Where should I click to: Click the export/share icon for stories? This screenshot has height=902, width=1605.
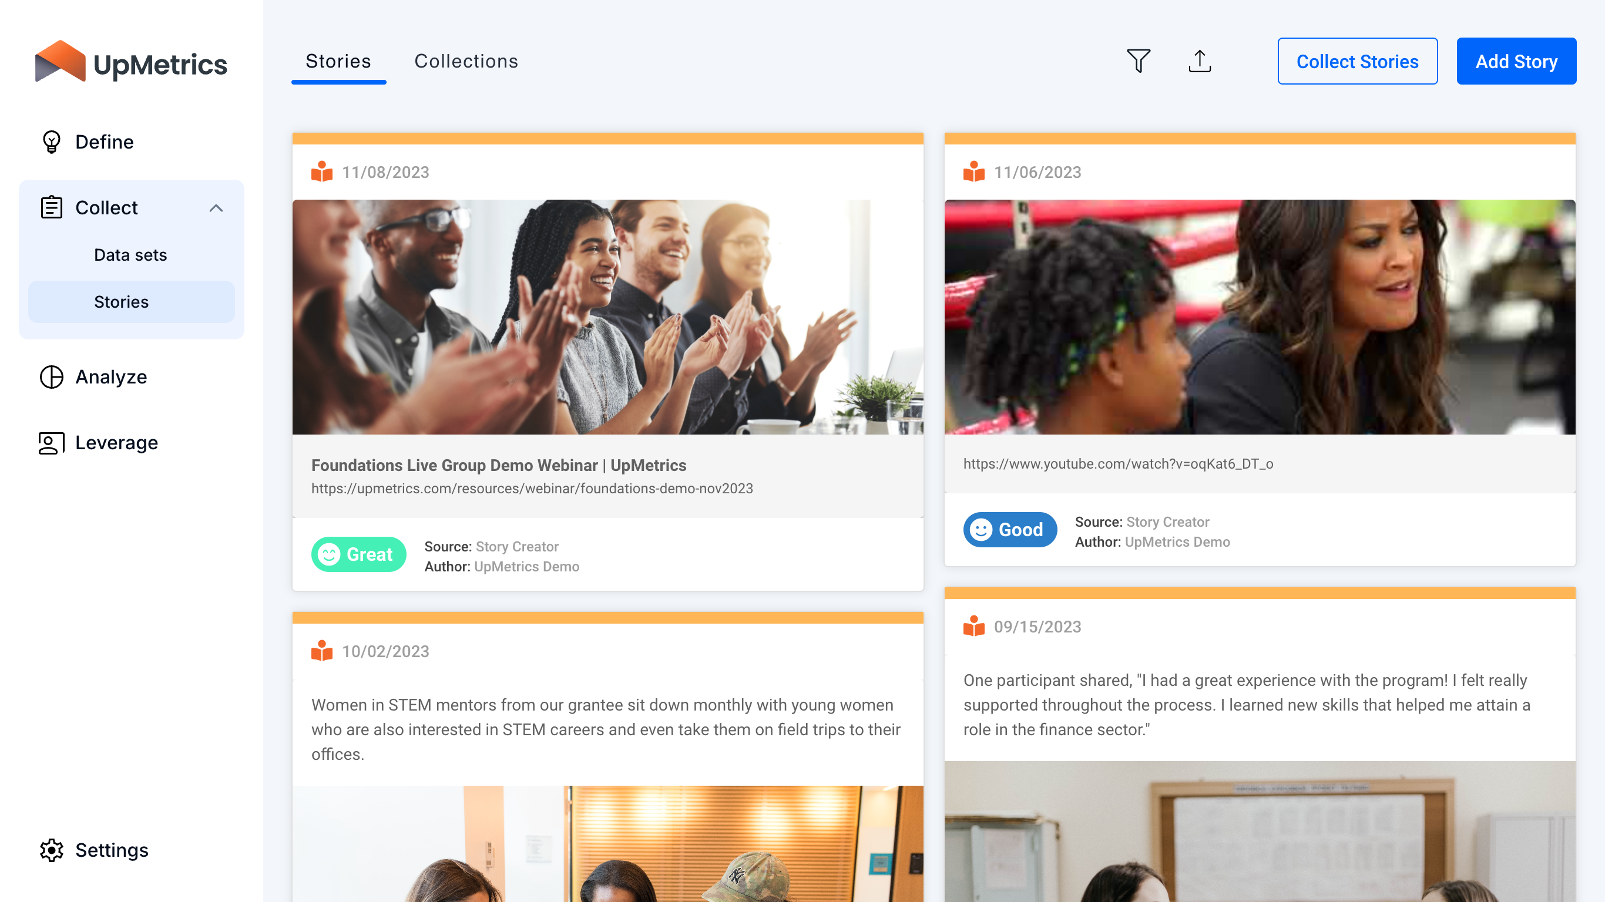point(1199,60)
